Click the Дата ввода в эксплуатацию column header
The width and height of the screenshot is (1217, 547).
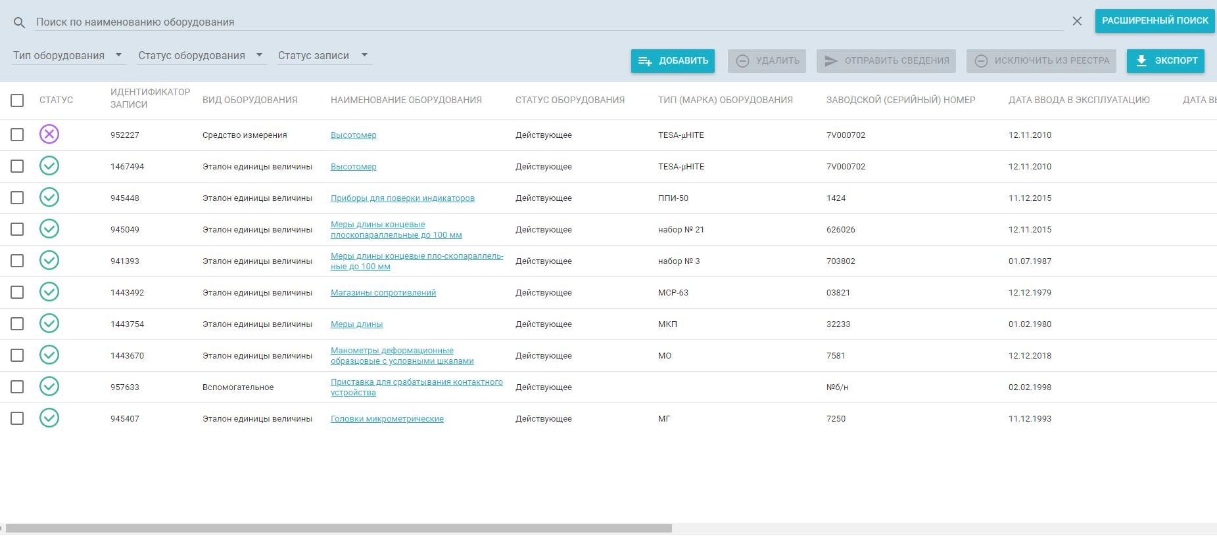[x=1079, y=100]
